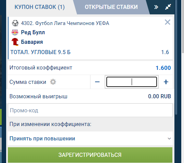The height and width of the screenshot is (163, 184).
Task: Click the Ред Булл team name
Action: [x=33, y=33]
